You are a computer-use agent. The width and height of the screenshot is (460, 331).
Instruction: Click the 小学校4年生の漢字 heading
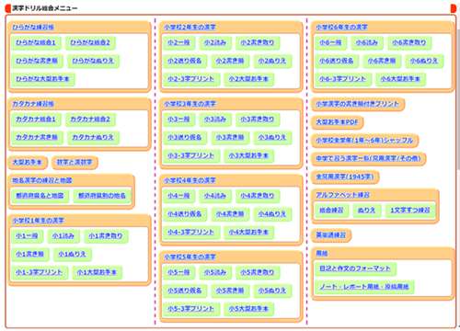[190, 180]
